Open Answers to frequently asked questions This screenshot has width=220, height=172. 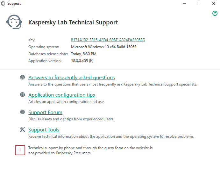(x=72, y=78)
